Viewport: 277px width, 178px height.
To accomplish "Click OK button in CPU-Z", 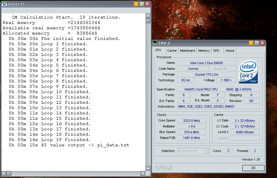I will point(253,168).
